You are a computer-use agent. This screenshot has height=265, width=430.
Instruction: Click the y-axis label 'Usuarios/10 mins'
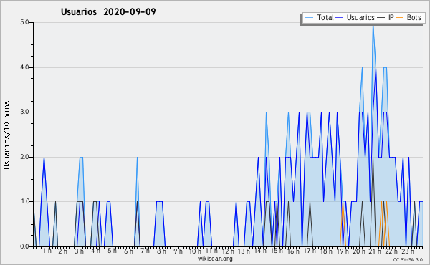[x=6, y=135]
